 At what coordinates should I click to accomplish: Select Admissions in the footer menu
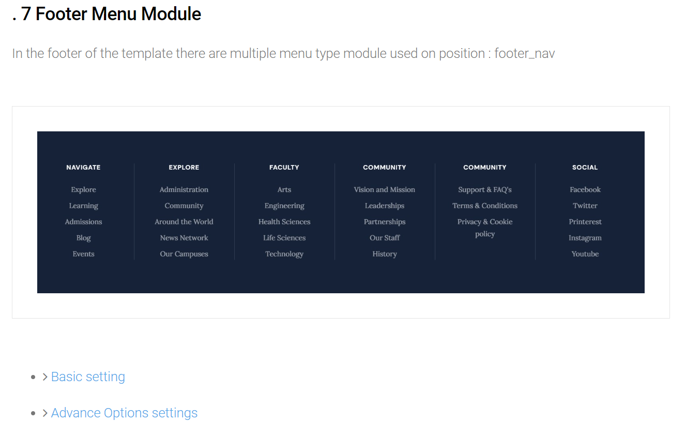84,222
